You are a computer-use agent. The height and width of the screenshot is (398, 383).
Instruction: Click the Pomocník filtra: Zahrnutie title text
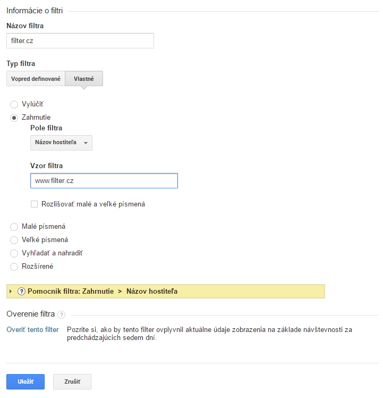[70, 291]
